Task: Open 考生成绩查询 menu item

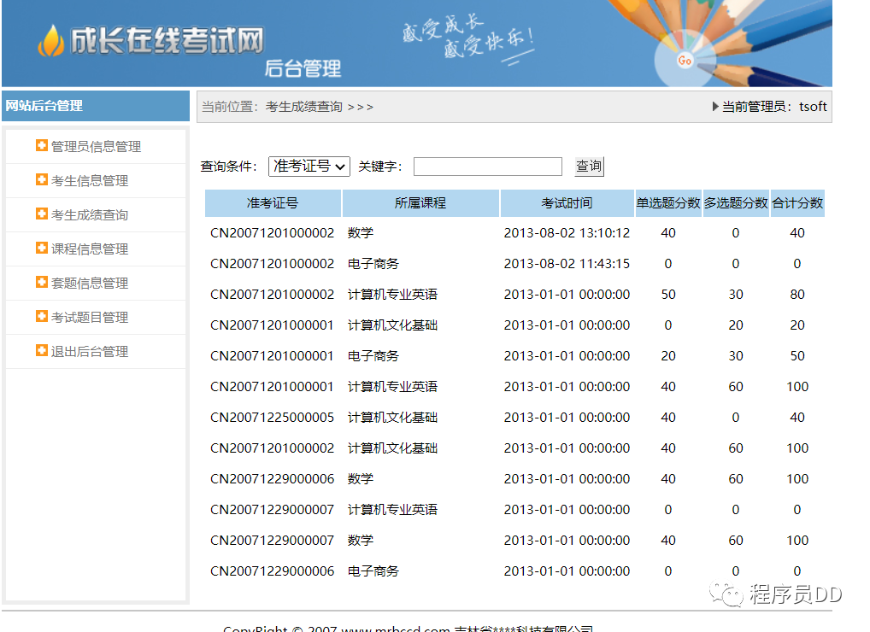Action: click(x=90, y=215)
